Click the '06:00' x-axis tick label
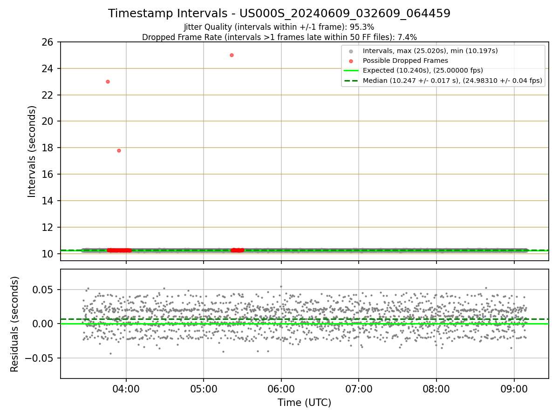The height and width of the screenshot is (419, 559). coord(281,388)
